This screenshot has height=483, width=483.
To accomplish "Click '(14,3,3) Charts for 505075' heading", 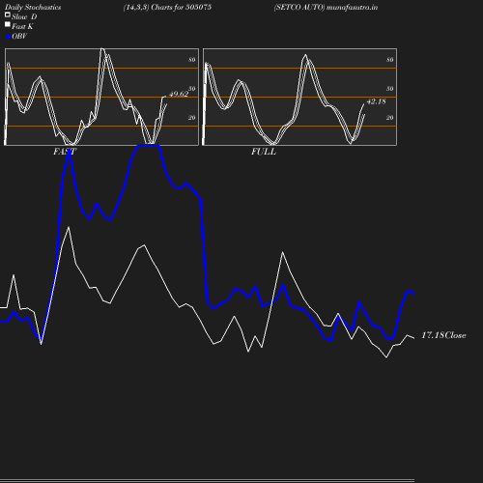I will tap(167, 7).
